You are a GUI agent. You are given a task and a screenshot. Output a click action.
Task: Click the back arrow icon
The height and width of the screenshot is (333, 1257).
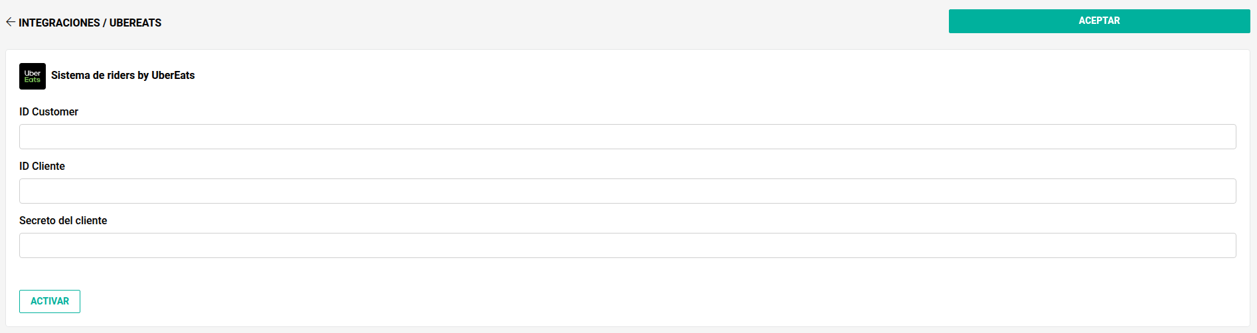point(10,22)
